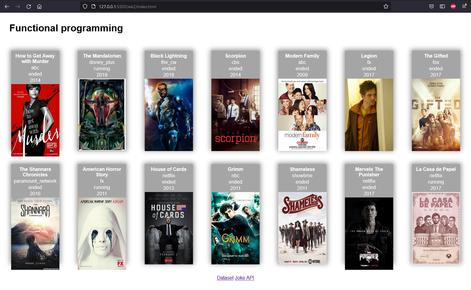Toggle the sidebar panel icon

(x=442, y=6)
